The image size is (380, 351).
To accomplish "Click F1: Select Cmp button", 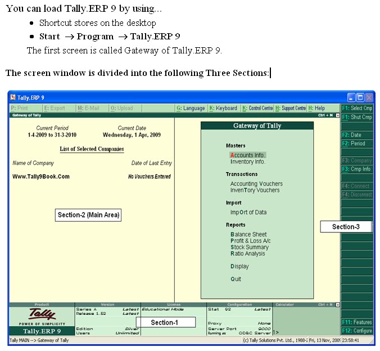I will (357, 108).
